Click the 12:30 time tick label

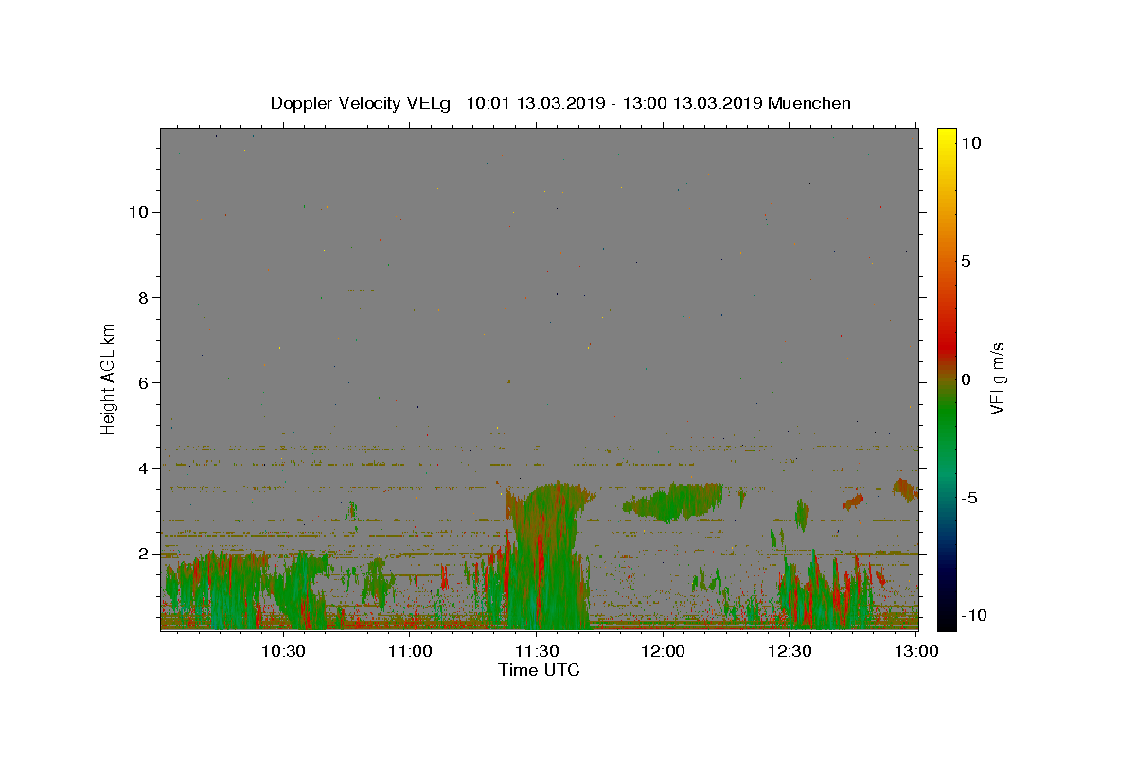[x=790, y=652]
